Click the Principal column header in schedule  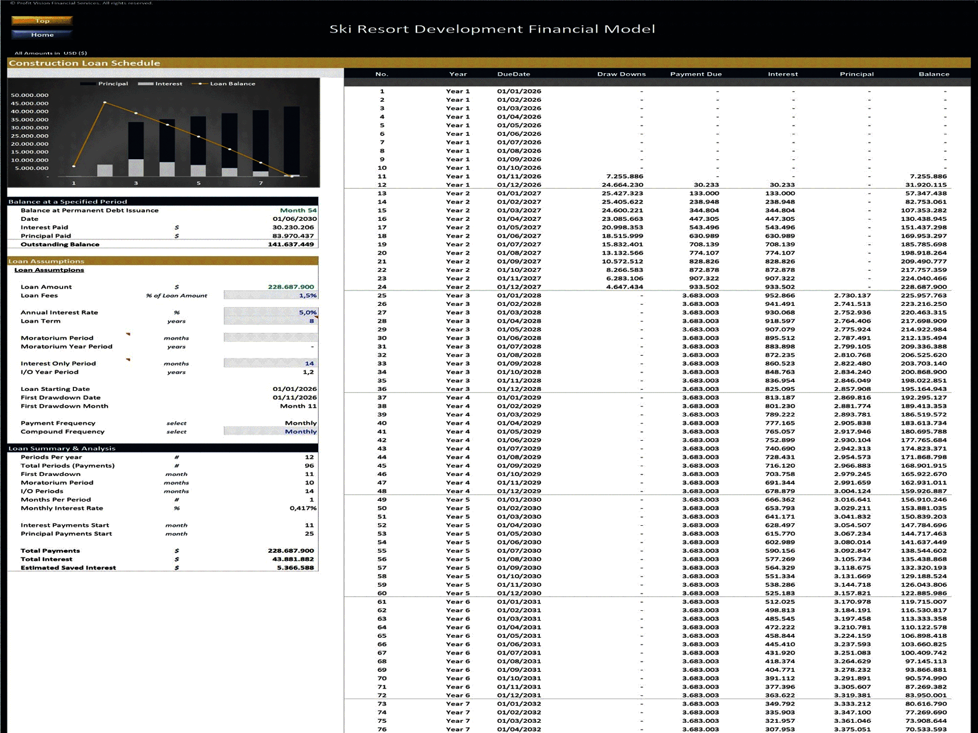[857, 74]
